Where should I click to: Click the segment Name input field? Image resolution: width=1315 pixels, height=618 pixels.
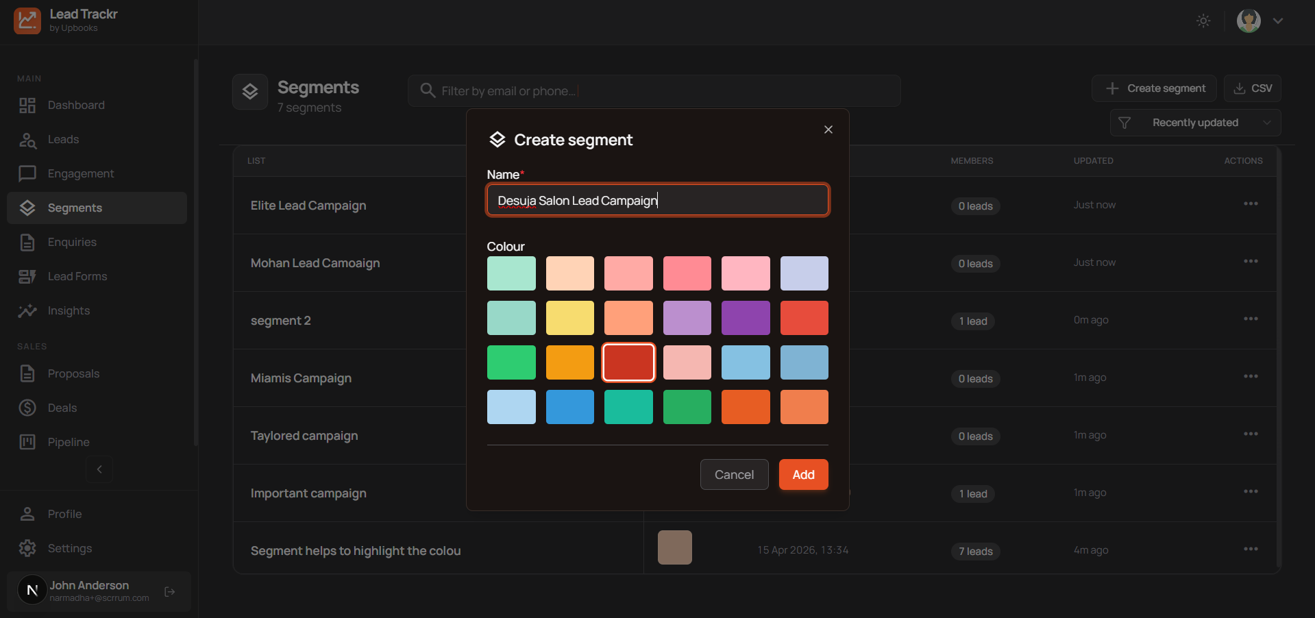pos(656,200)
